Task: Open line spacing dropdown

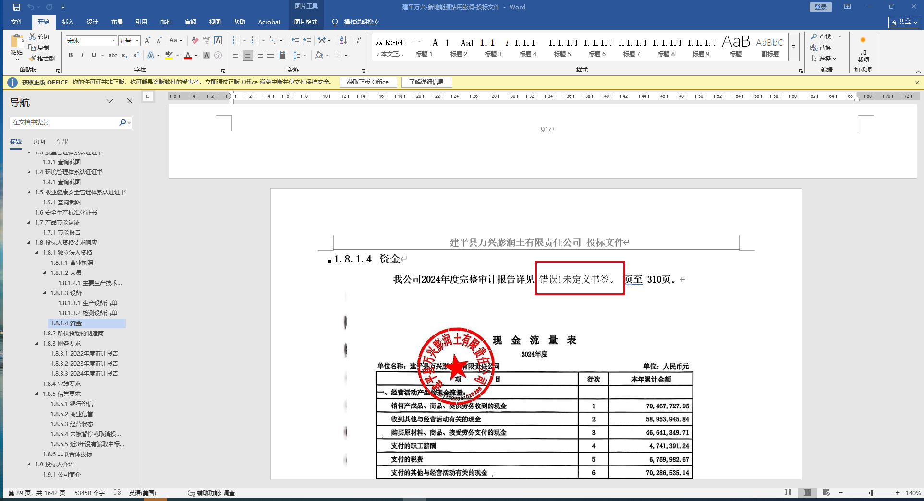Action: point(300,55)
